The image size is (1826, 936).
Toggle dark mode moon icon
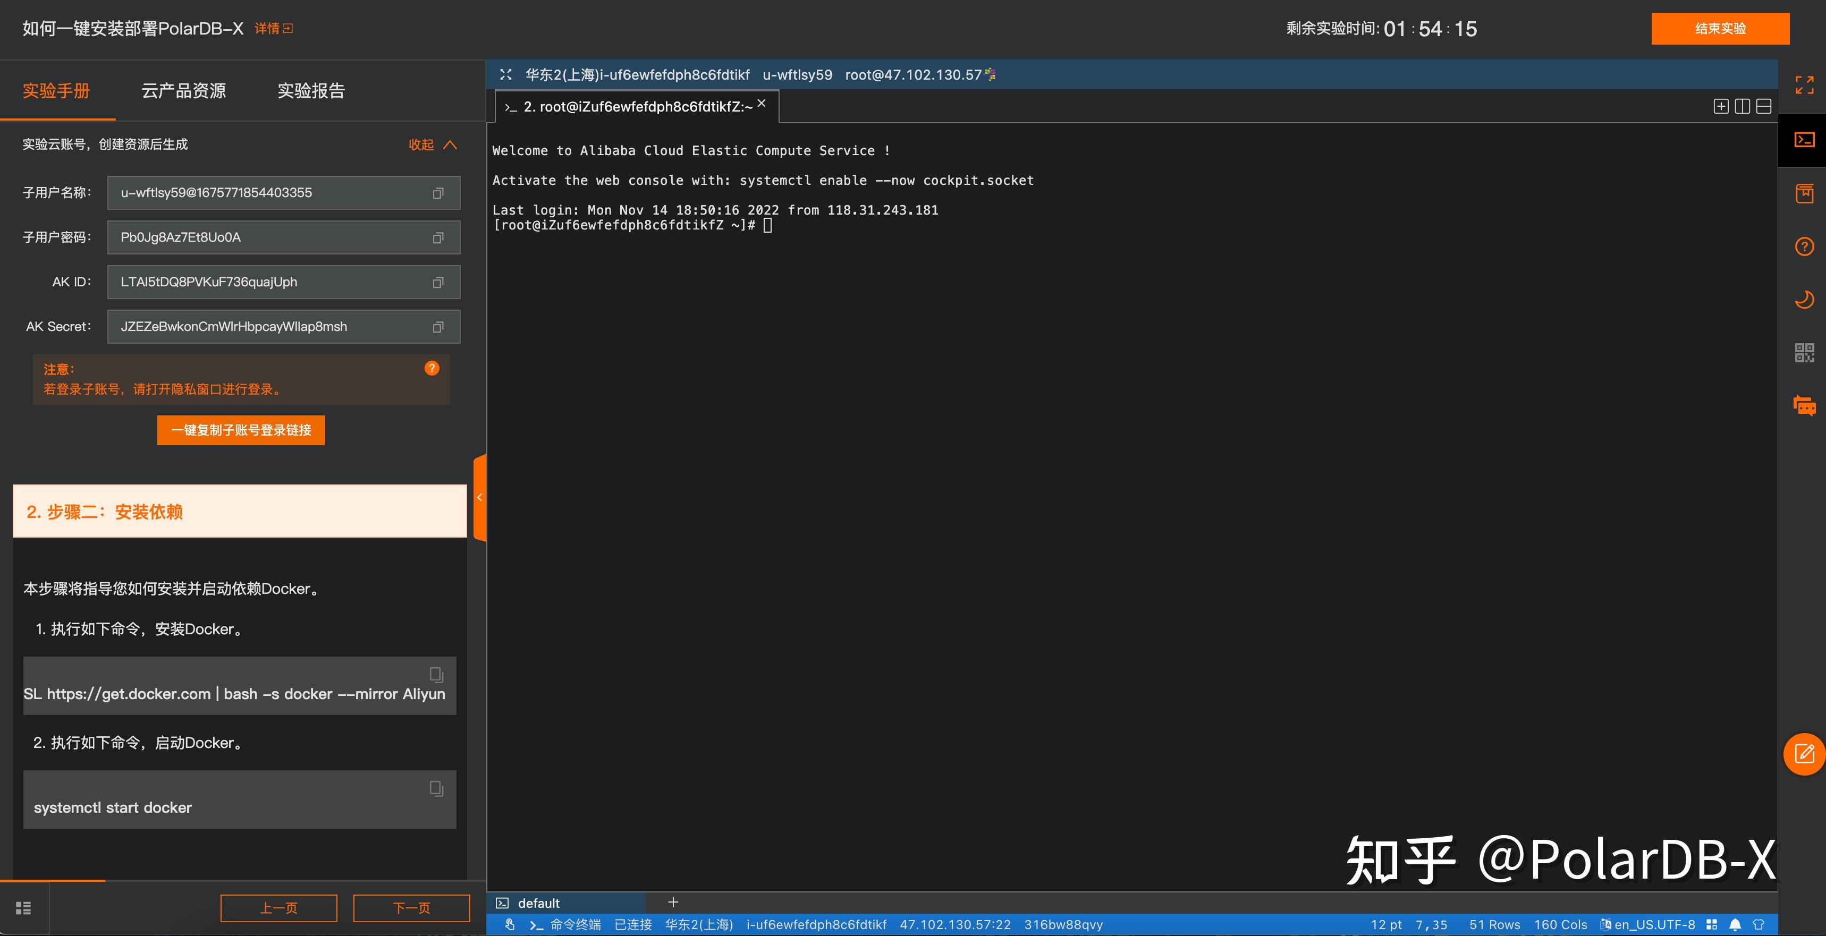tap(1804, 300)
